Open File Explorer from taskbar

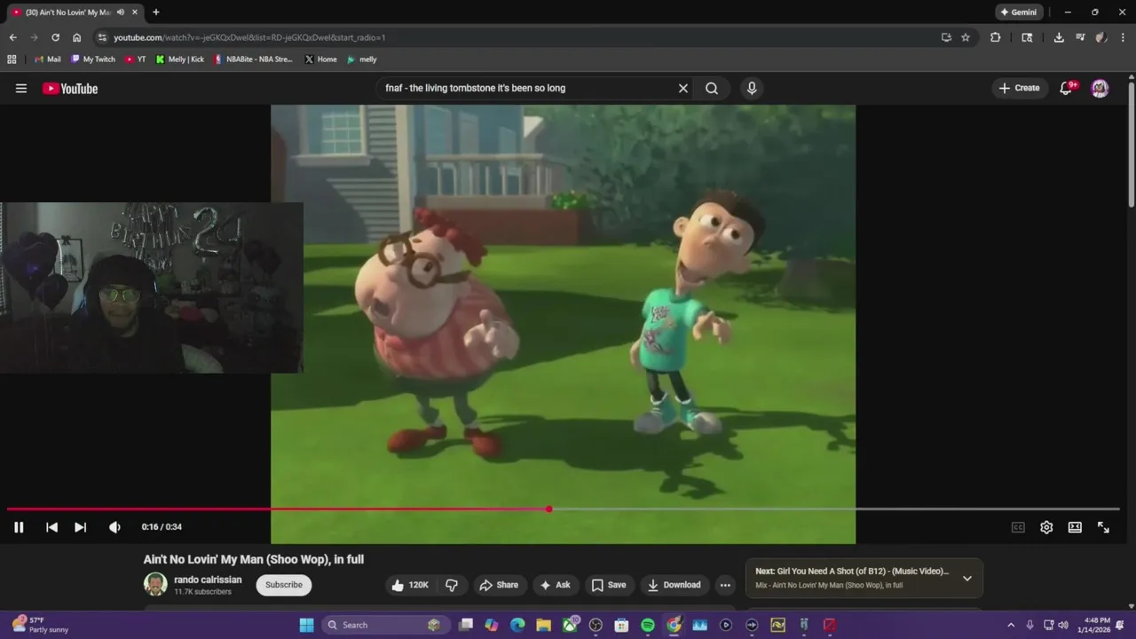543,625
